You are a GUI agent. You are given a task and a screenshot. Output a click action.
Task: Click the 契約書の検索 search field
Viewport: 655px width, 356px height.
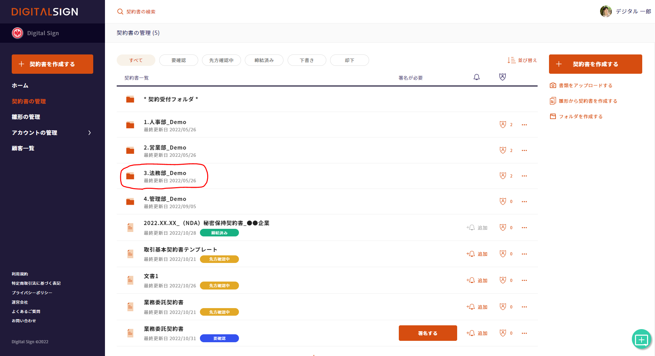141,12
